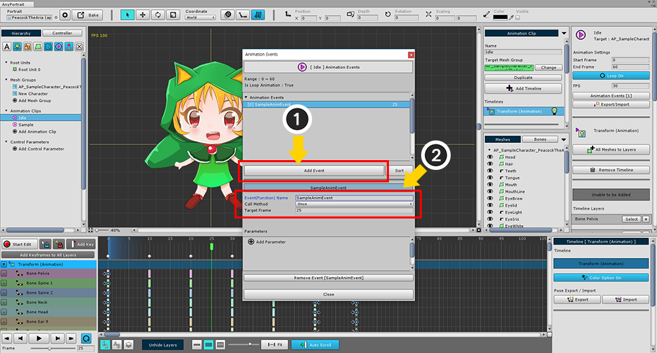Toggle visibility of EyeBrow mesh
This screenshot has width=657, height=353.
[x=490, y=198]
